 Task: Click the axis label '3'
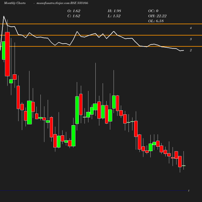[x=191, y=39]
